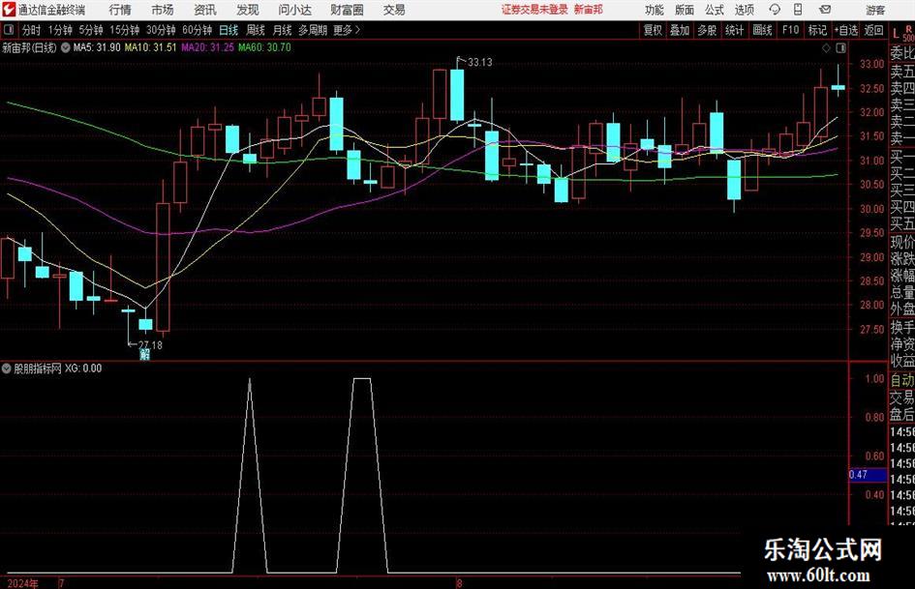Click the 通达信 red logo icon

coord(9,10)
